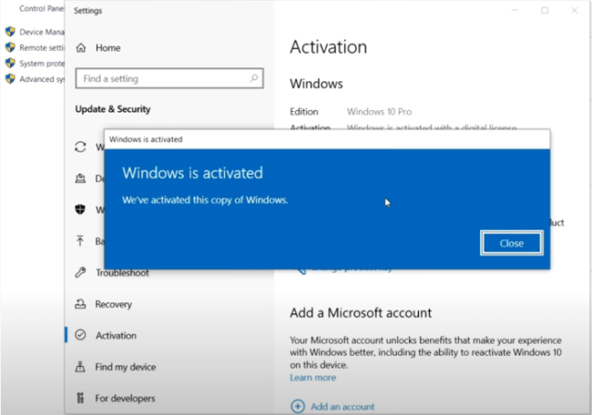Maximize the Settings window
The width and height of the screenshot is (592, 415).
pos(545,10)
